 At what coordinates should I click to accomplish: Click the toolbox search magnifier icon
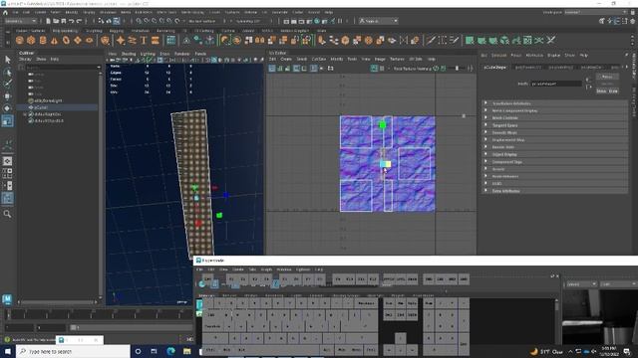(x=7, y=214)
